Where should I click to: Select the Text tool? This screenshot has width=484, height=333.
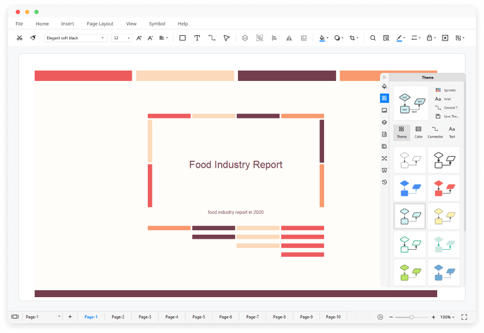coord(197,38)
